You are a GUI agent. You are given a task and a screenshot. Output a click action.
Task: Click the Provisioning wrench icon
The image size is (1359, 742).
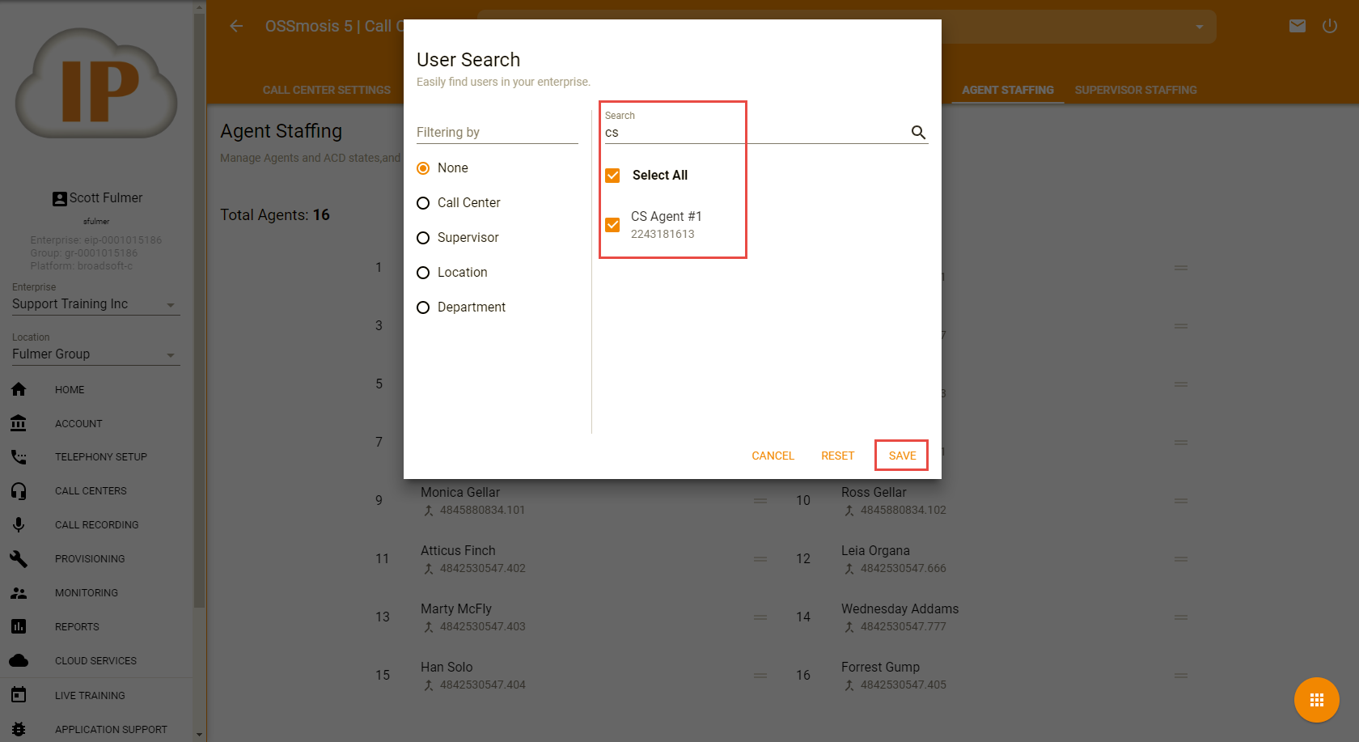click(x=19, y=559)
